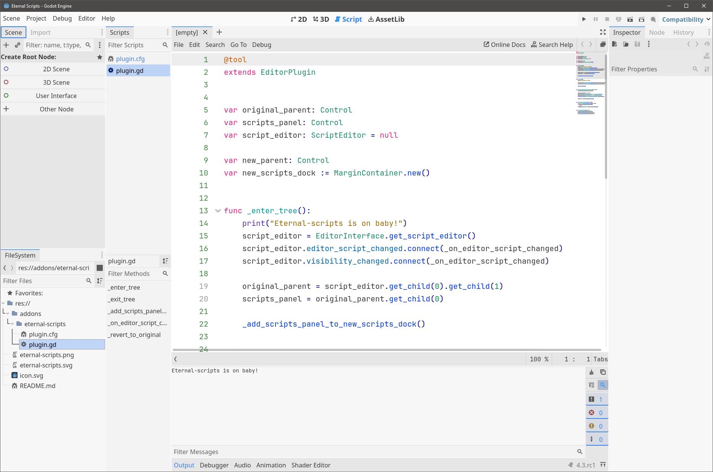Open Scene dock extra options menu

100,45
